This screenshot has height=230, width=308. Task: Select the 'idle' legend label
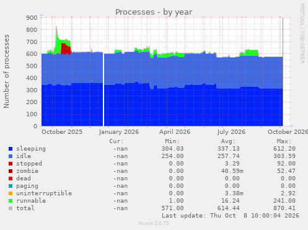point(24,156)
